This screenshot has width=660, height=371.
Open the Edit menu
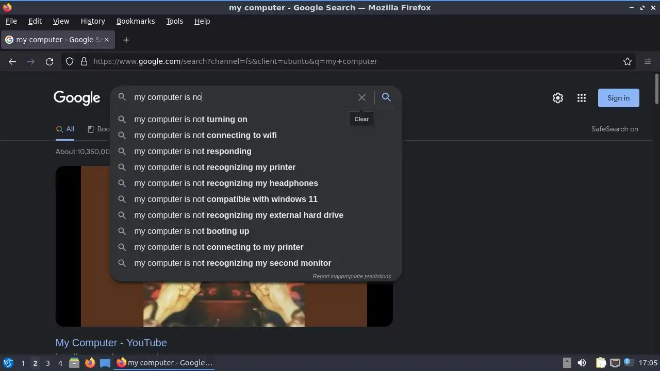(x=35, y=21)
